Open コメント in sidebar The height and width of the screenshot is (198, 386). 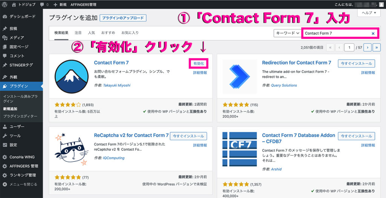(x=21, y=56)
